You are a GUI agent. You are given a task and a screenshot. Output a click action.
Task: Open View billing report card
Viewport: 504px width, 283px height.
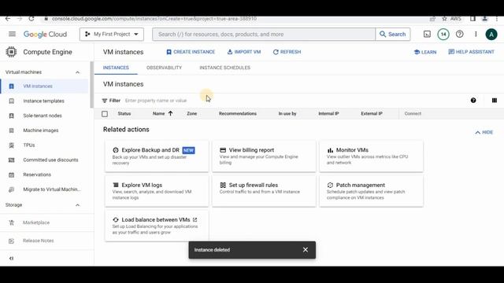[x=264, y=156]
